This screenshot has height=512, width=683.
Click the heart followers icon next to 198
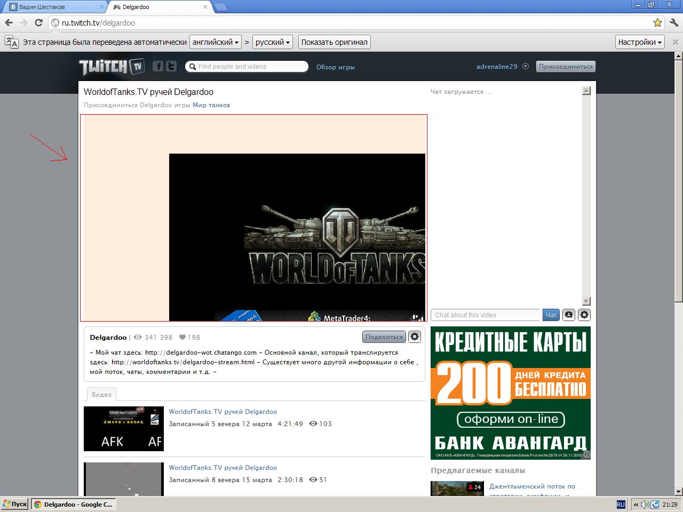click(x=182, y=337)
